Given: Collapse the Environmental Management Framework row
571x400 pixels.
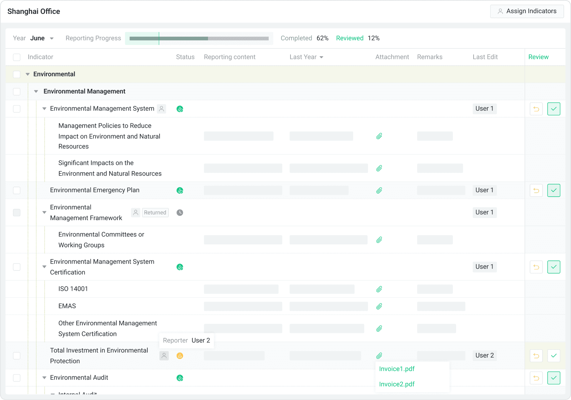Looking at the screenshot, I should coord(44,212).
